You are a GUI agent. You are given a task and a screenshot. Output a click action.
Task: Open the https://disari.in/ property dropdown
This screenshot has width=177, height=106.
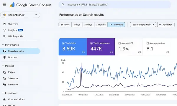tap(20, 15)
